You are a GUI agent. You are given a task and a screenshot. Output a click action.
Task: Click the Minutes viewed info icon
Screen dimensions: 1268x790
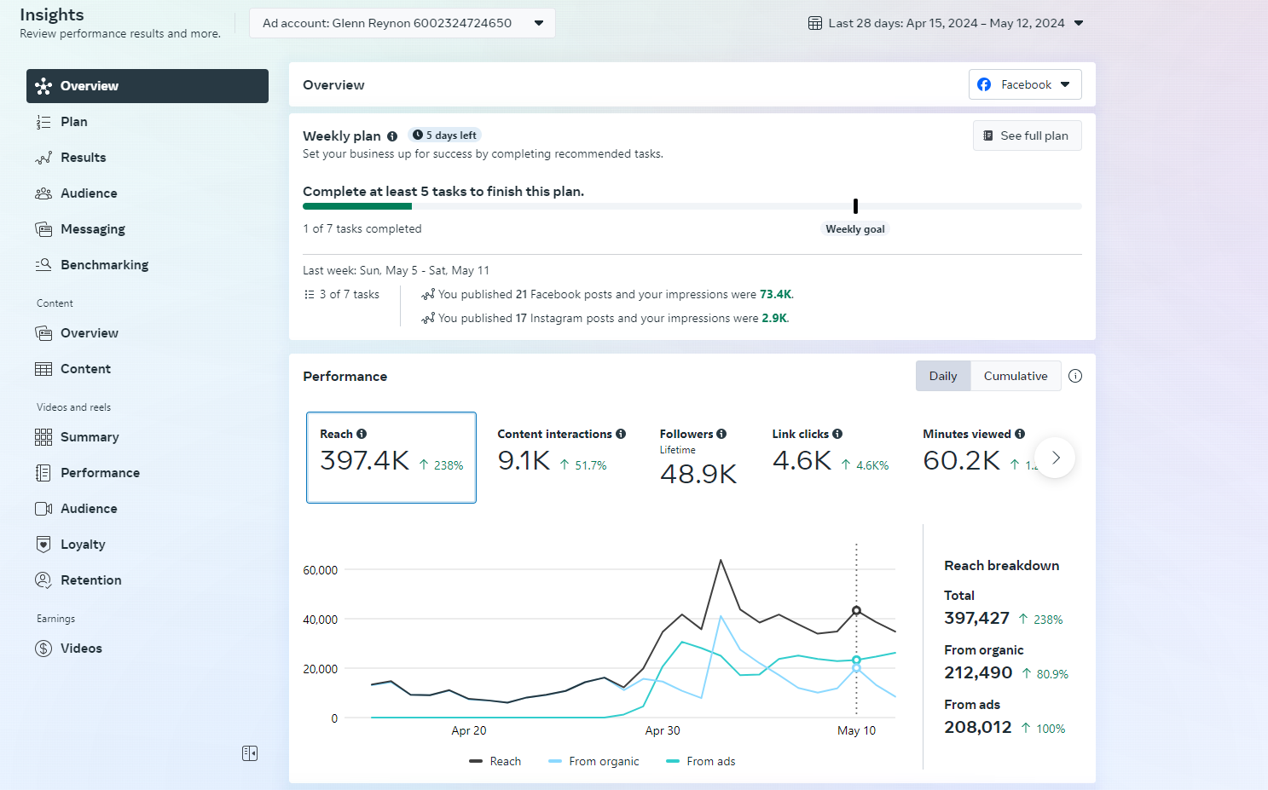[1020, 434]
